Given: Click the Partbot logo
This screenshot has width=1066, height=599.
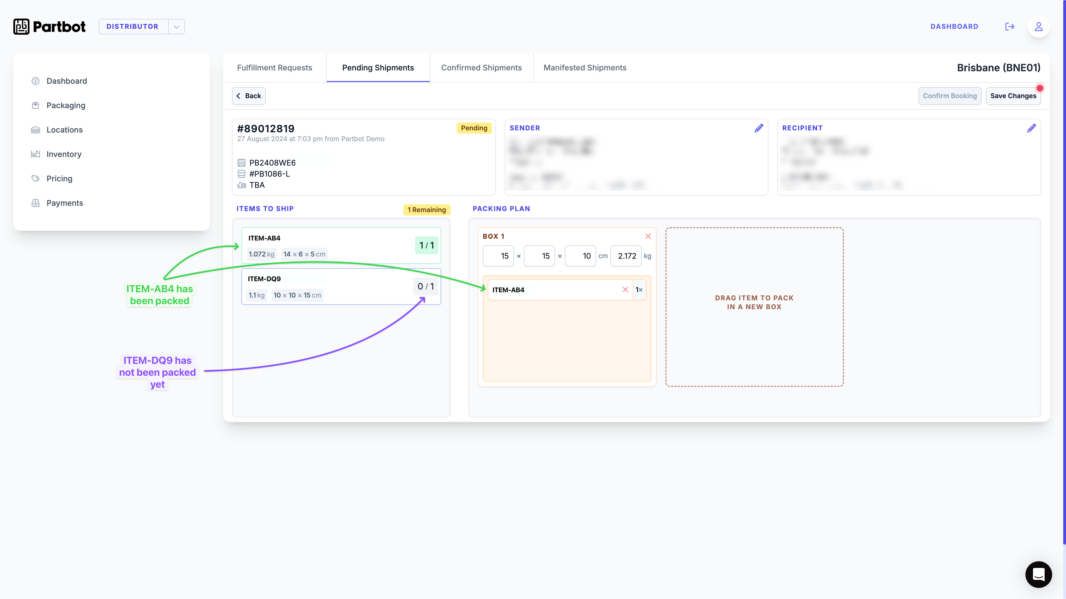Looking at the screenshot, I should [49, 26].
